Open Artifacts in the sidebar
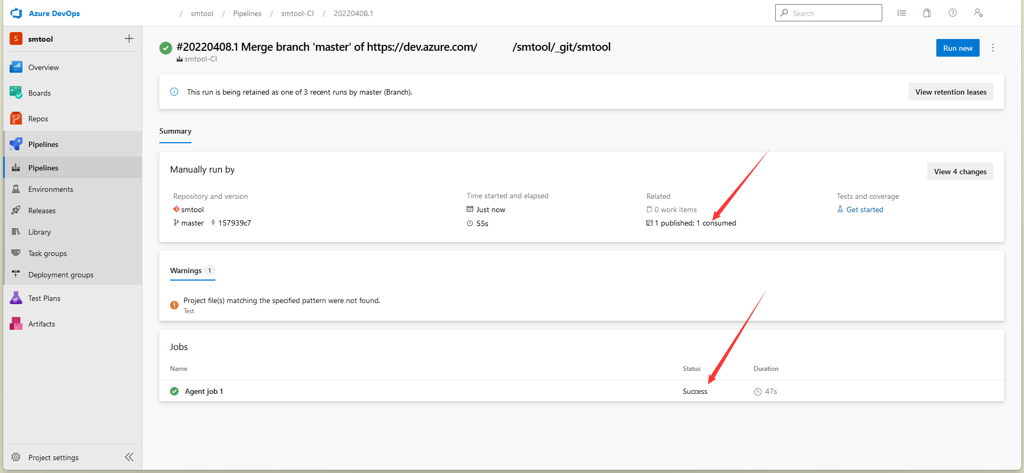The image size is (1024, 473). tap(42, 324)
